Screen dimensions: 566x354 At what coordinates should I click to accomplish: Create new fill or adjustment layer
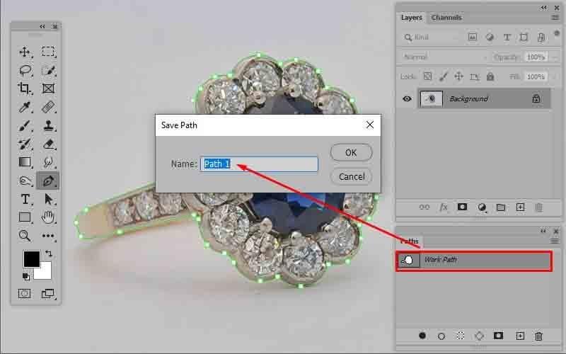click(x=482, y=207)
